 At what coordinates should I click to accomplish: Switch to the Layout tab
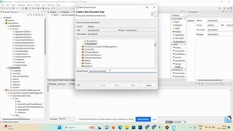coord(54,80)
